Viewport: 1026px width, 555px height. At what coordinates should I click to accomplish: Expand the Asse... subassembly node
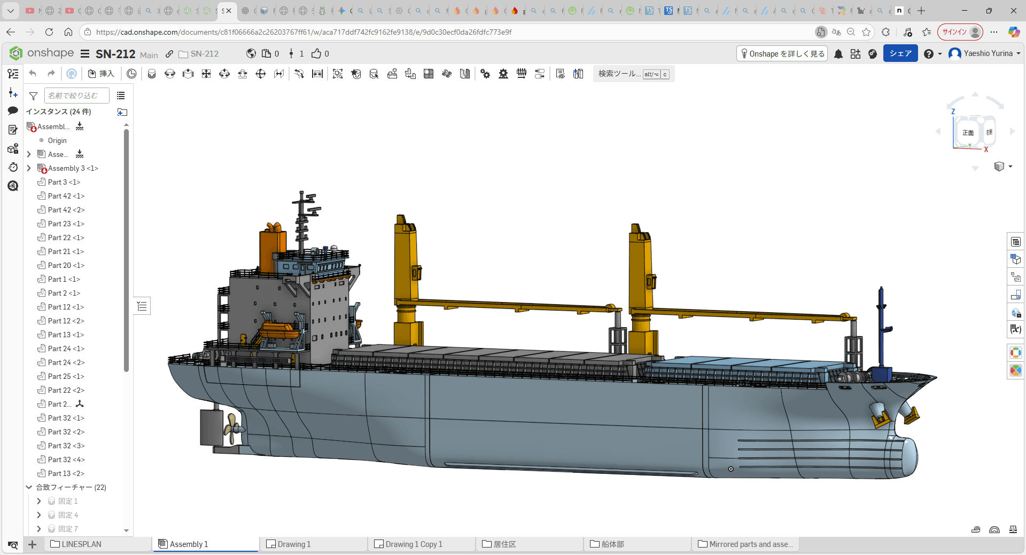[x=29, y=154]
